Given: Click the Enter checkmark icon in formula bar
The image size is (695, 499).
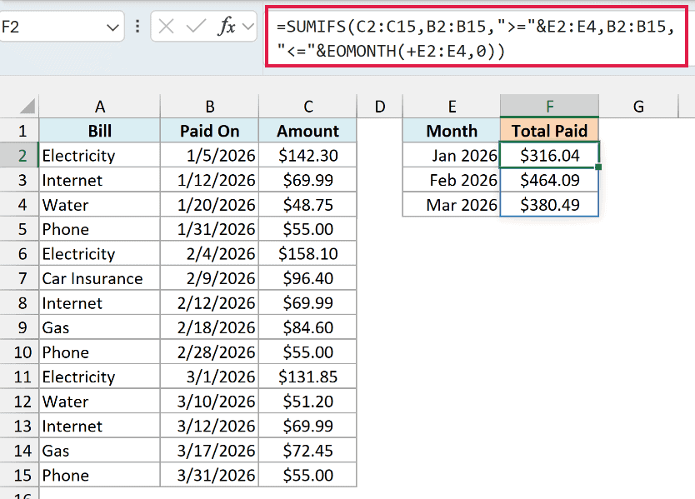Looking at the screenshot, I should 196,27.
